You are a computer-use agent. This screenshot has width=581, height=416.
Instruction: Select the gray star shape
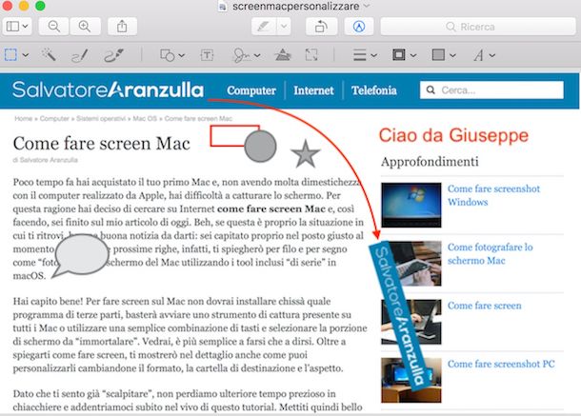click(306, 154)
